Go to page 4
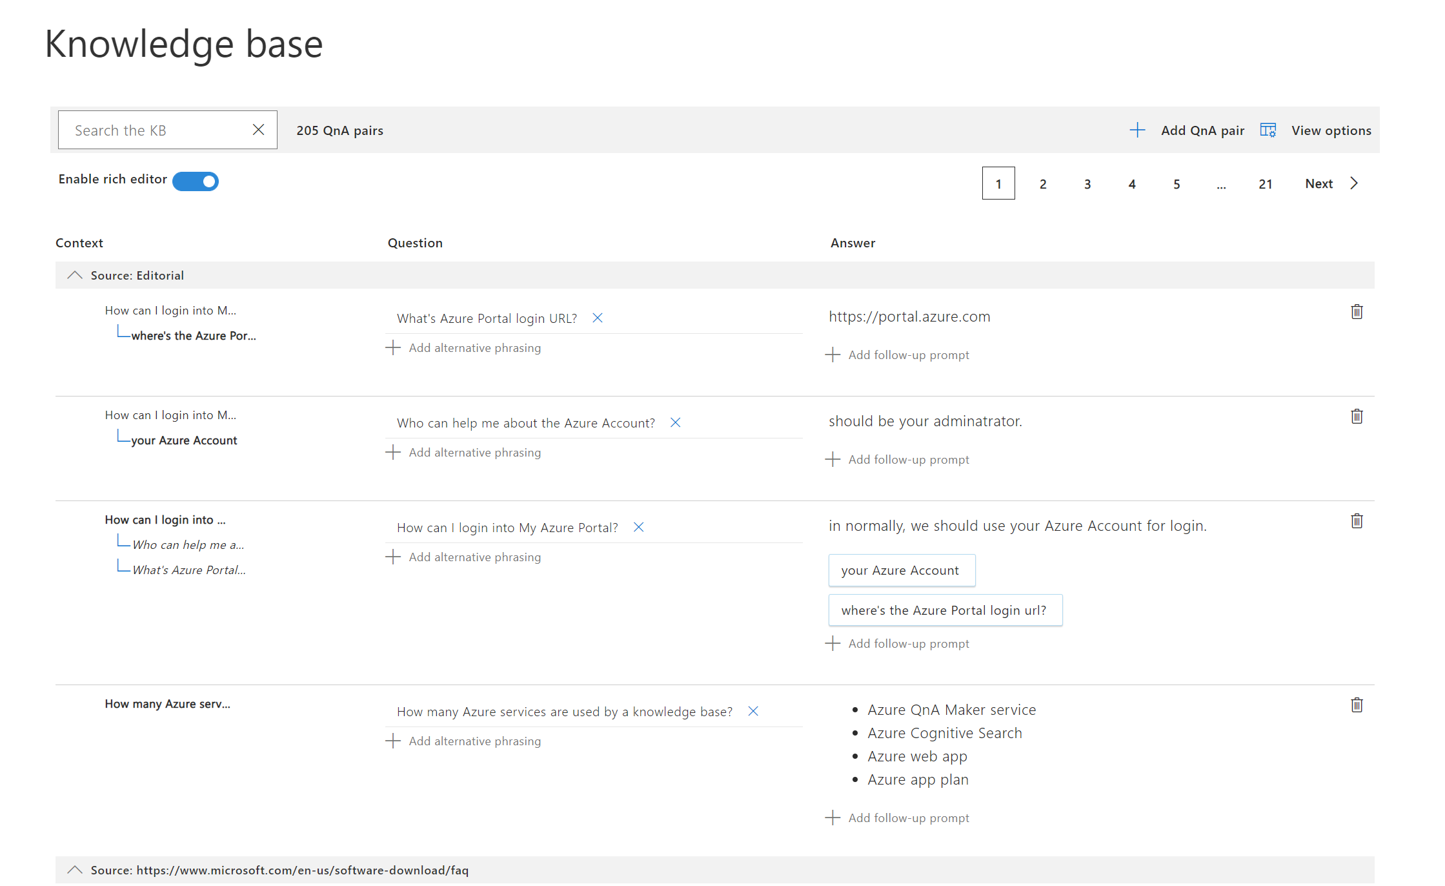The height and width of the screenshot is (886, 1445). coord(1132,184)
